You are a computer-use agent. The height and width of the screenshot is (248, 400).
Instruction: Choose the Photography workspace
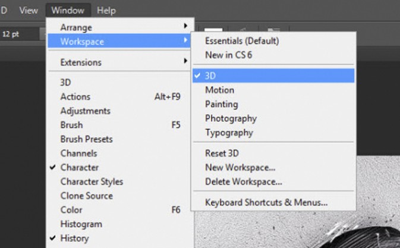point(231,118)
